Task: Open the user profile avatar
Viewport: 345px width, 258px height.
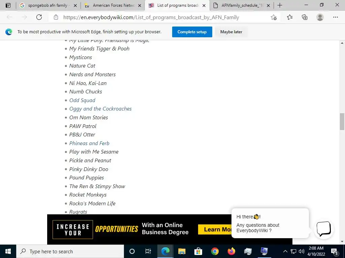Action: pyautogui.click(x=320, y=17)
